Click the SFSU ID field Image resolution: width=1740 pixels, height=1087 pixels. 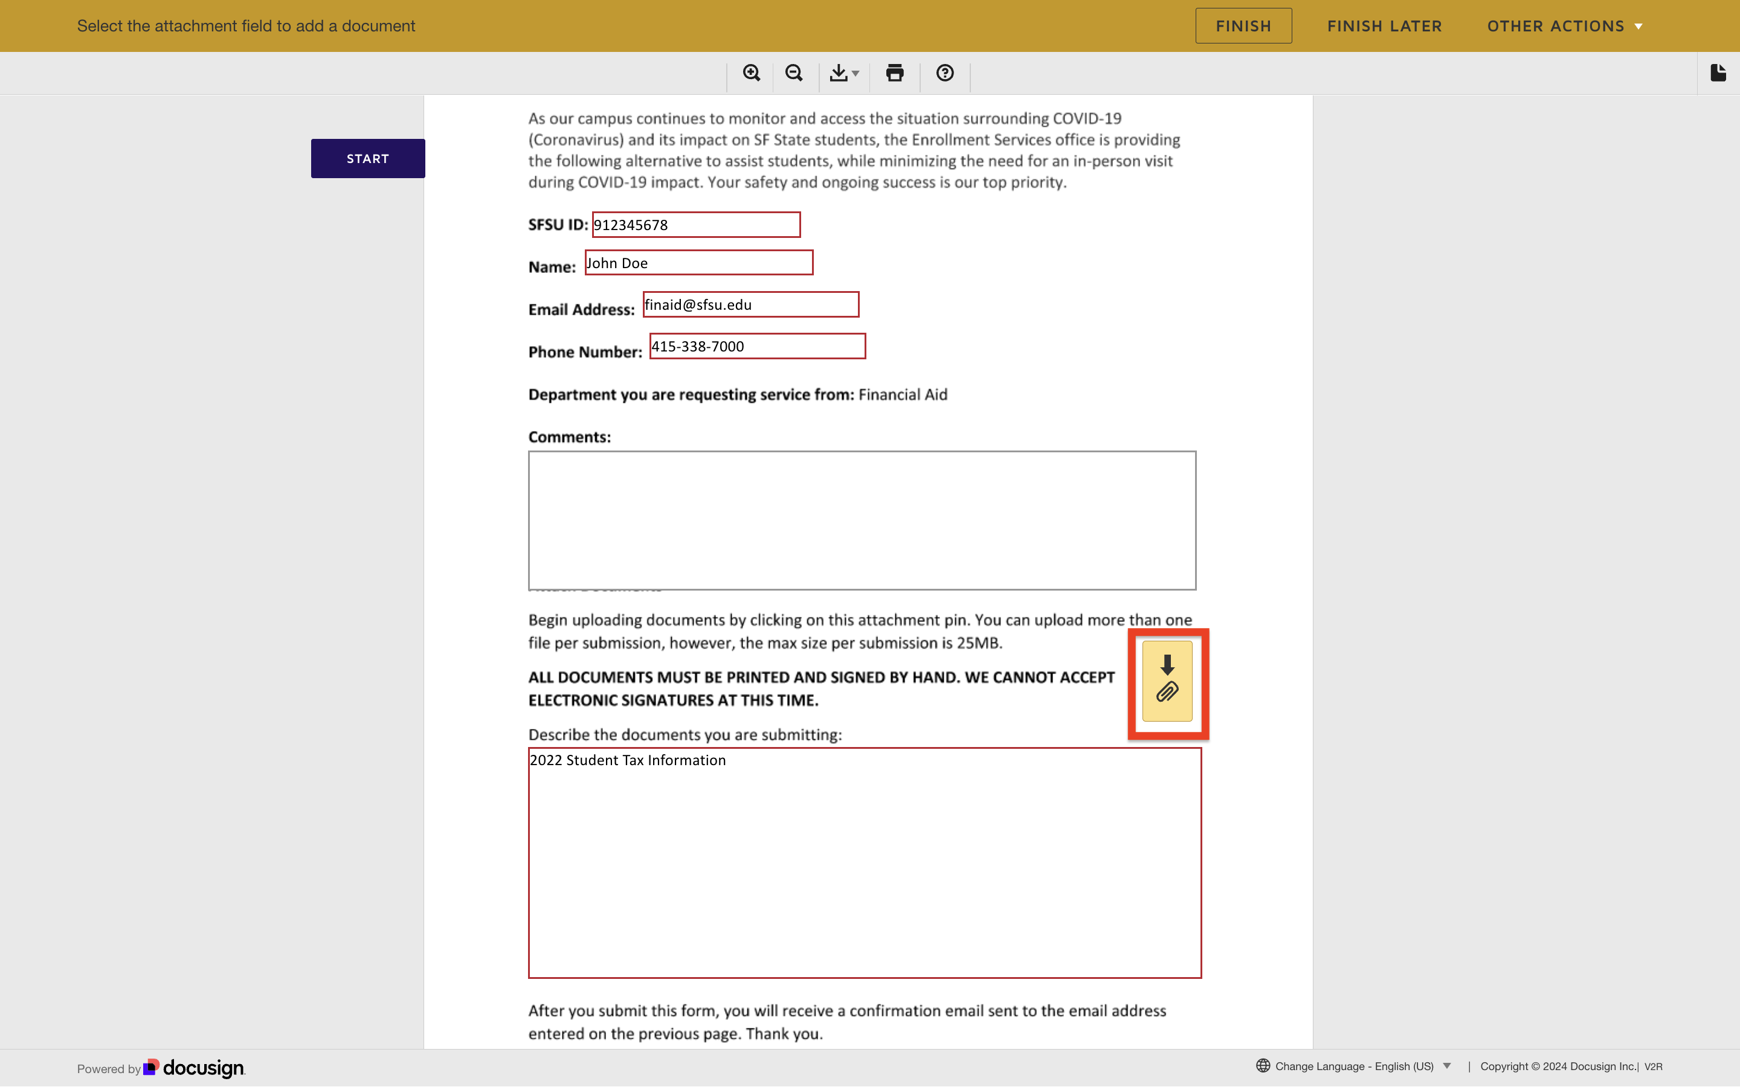coord(696,224)
